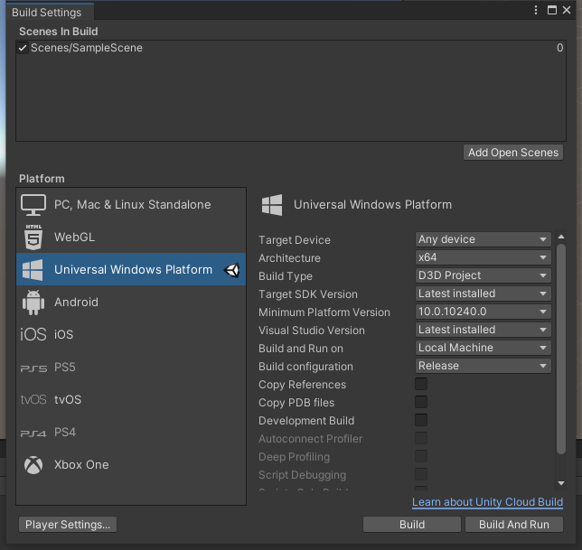Viewport: 582px width, 550px height.
Task: Select the tvOS platform label
Action: pyautogui.click(x=68, y=400)
